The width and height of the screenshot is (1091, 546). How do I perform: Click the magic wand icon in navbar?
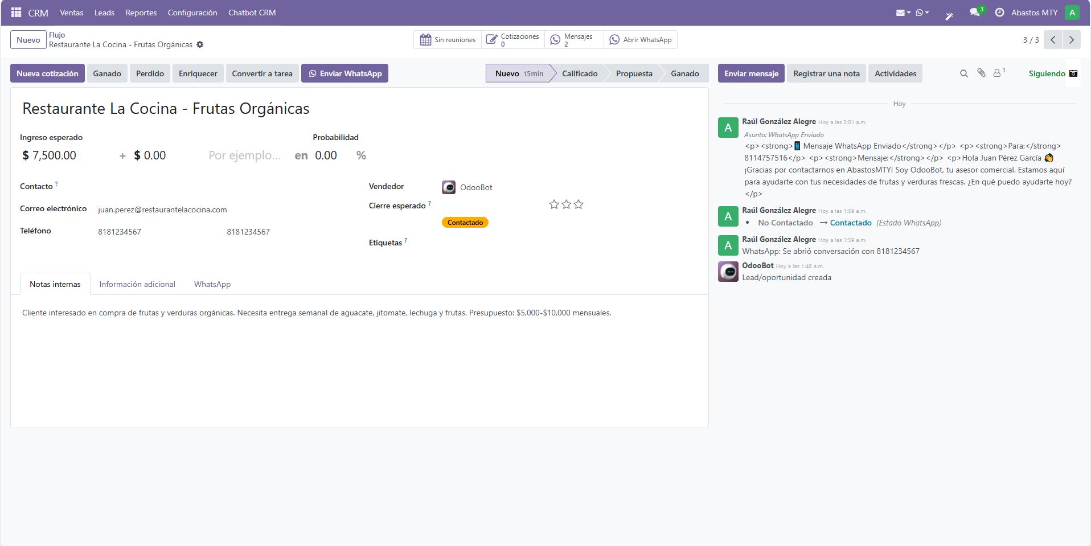[949, 15]
